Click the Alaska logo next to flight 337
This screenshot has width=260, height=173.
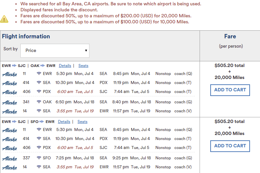(x=9, y=158)
